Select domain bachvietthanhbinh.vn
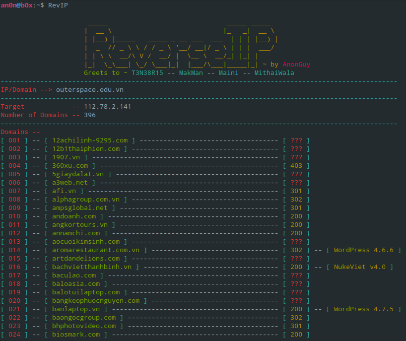This screenshot has width=406, height=341. (x=92, y=267)
